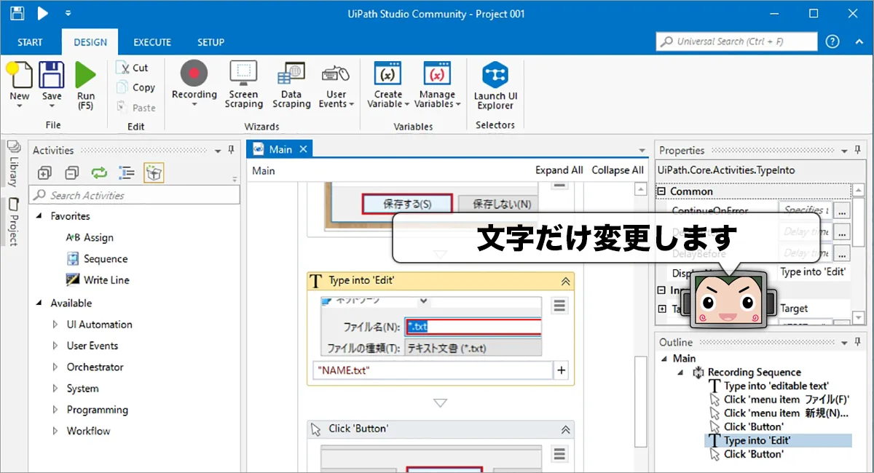Click Expand All in designer
Screen dimensions: 874x473
(559, 170)
